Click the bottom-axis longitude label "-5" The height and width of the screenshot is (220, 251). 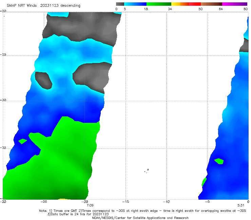pyautogui.click(x=208, y=202)
